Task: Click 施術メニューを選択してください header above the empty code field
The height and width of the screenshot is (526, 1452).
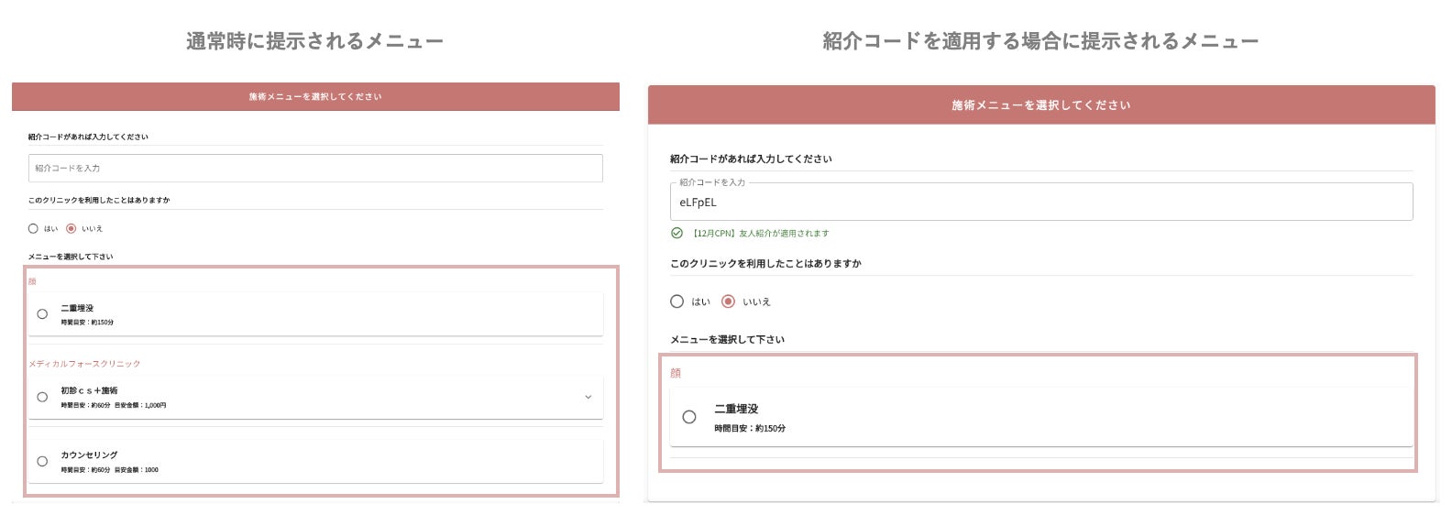Action: (x=315, y=96)
